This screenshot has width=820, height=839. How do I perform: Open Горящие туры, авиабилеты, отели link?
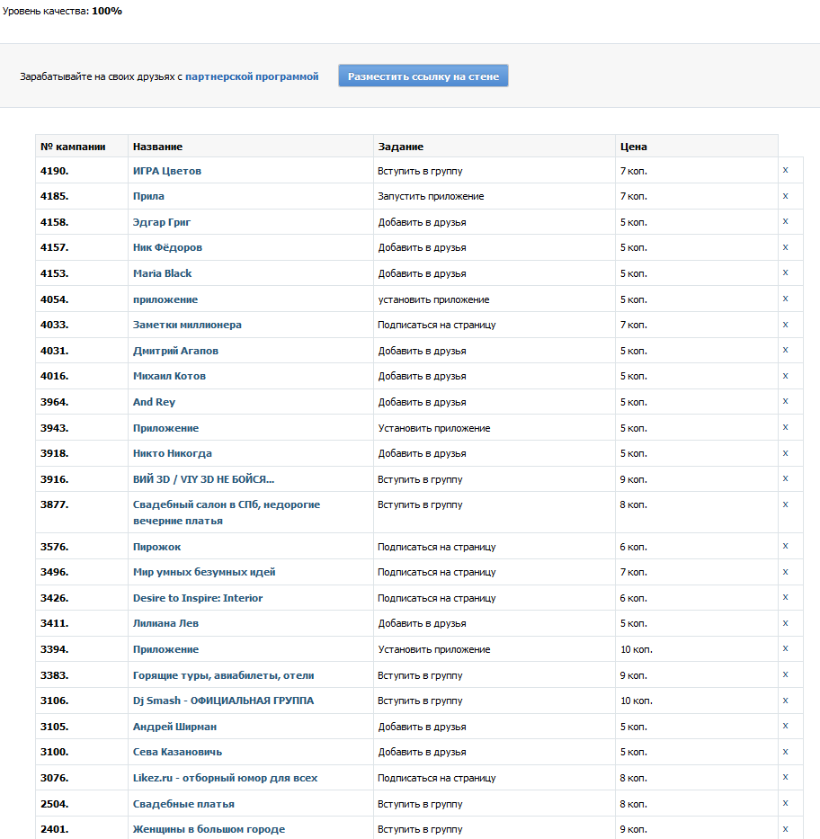pyautogui.click(x=223, y=675)
